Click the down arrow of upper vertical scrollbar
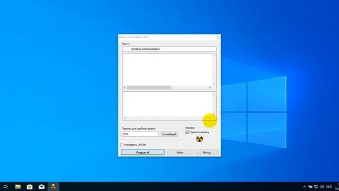Viewport: 339px width, 191px height. (214, 83)
